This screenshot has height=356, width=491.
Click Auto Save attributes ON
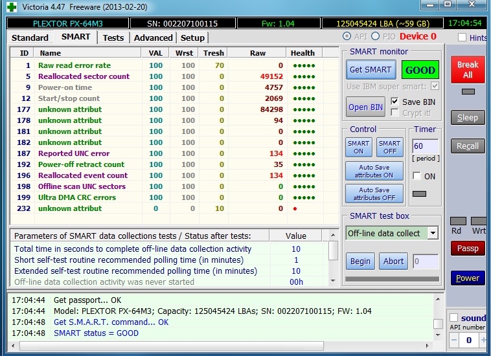pyautogui.click(x=374, y=171)
